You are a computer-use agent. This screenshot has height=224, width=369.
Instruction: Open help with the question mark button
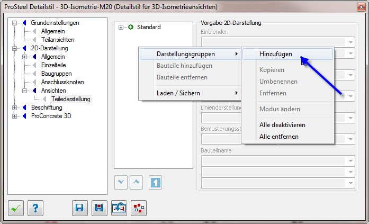[x=35, y=208]
